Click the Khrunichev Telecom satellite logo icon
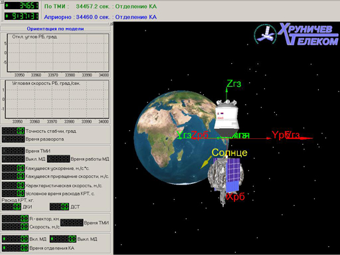Image resolution: width=340 pixels, height=255 pixels. pyautogui.click(x=265, y=34)
